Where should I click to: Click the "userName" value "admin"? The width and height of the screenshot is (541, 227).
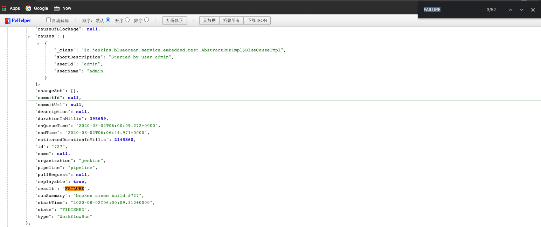[x=96, y=71]
